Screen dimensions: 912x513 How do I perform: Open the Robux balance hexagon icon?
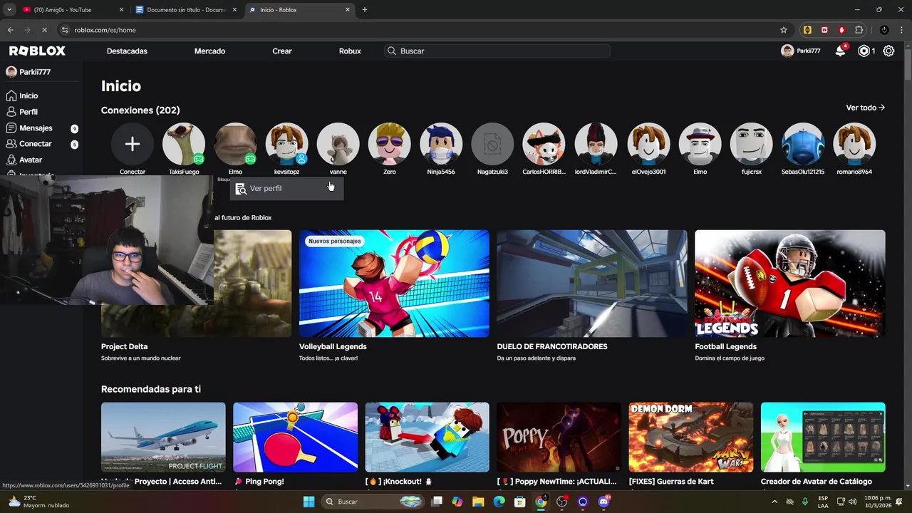coord(864,51)
